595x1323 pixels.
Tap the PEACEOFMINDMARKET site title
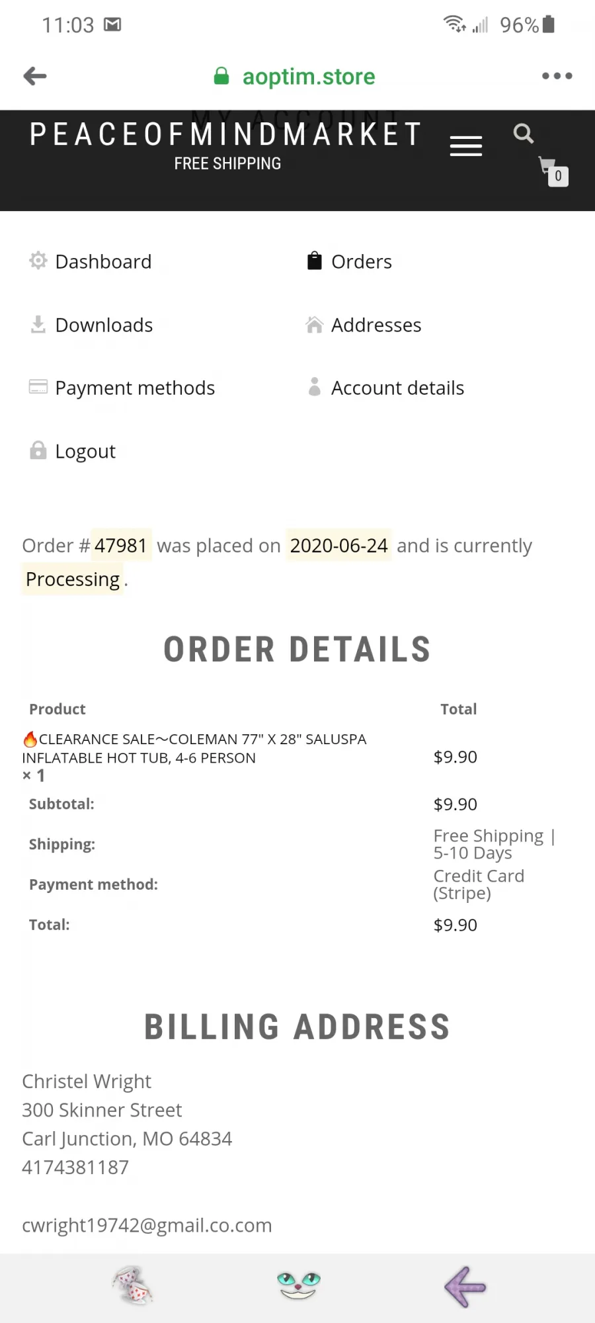[x=226, y=134]
